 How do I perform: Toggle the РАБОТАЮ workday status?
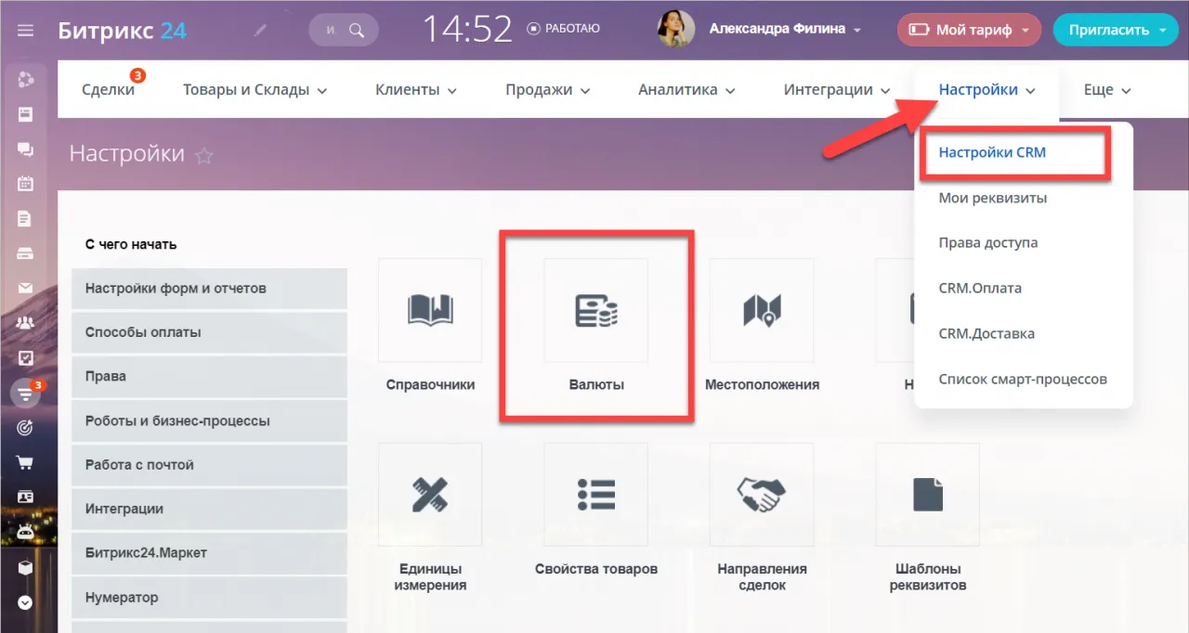pyautogui.click(x=564, y=29)
